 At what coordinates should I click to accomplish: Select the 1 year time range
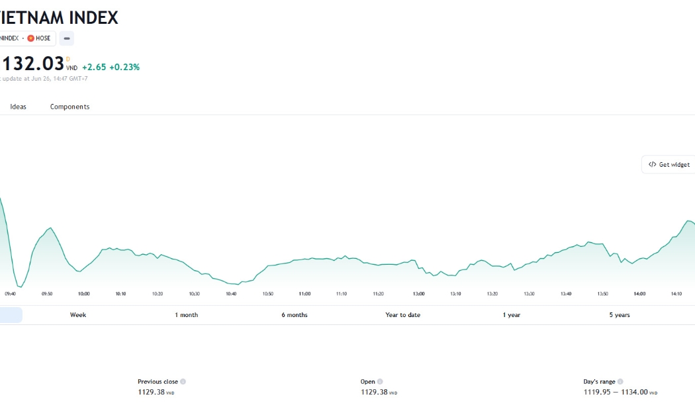tap(511, 315)
